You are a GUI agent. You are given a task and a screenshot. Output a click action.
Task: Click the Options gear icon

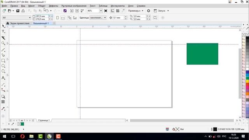pos(149,11)
